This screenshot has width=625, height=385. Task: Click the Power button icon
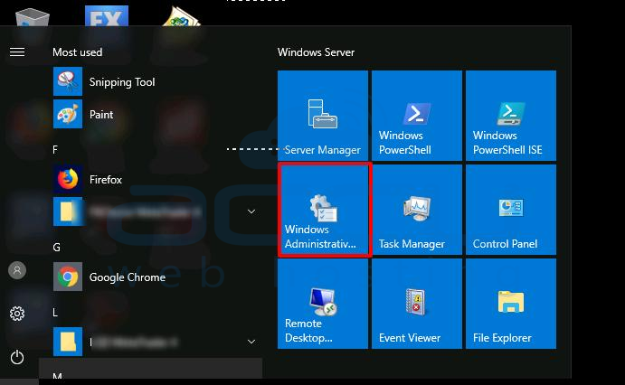[17, 357]
